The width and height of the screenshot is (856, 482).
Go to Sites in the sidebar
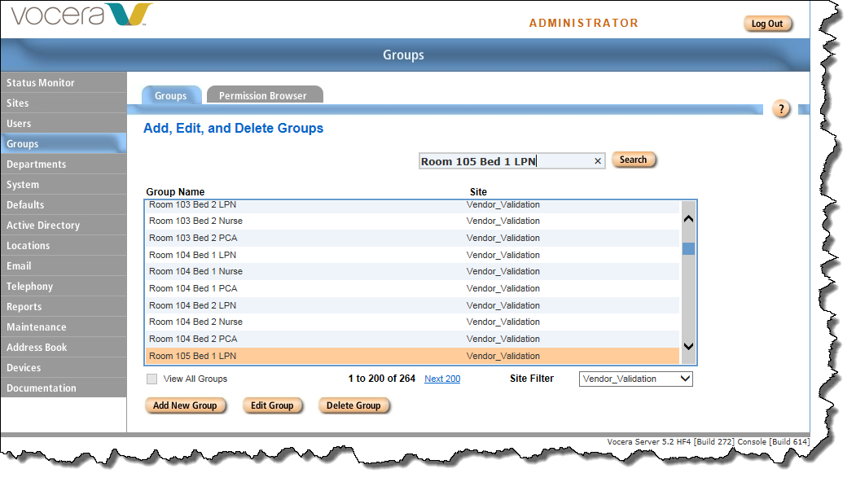tap(64, 103)
